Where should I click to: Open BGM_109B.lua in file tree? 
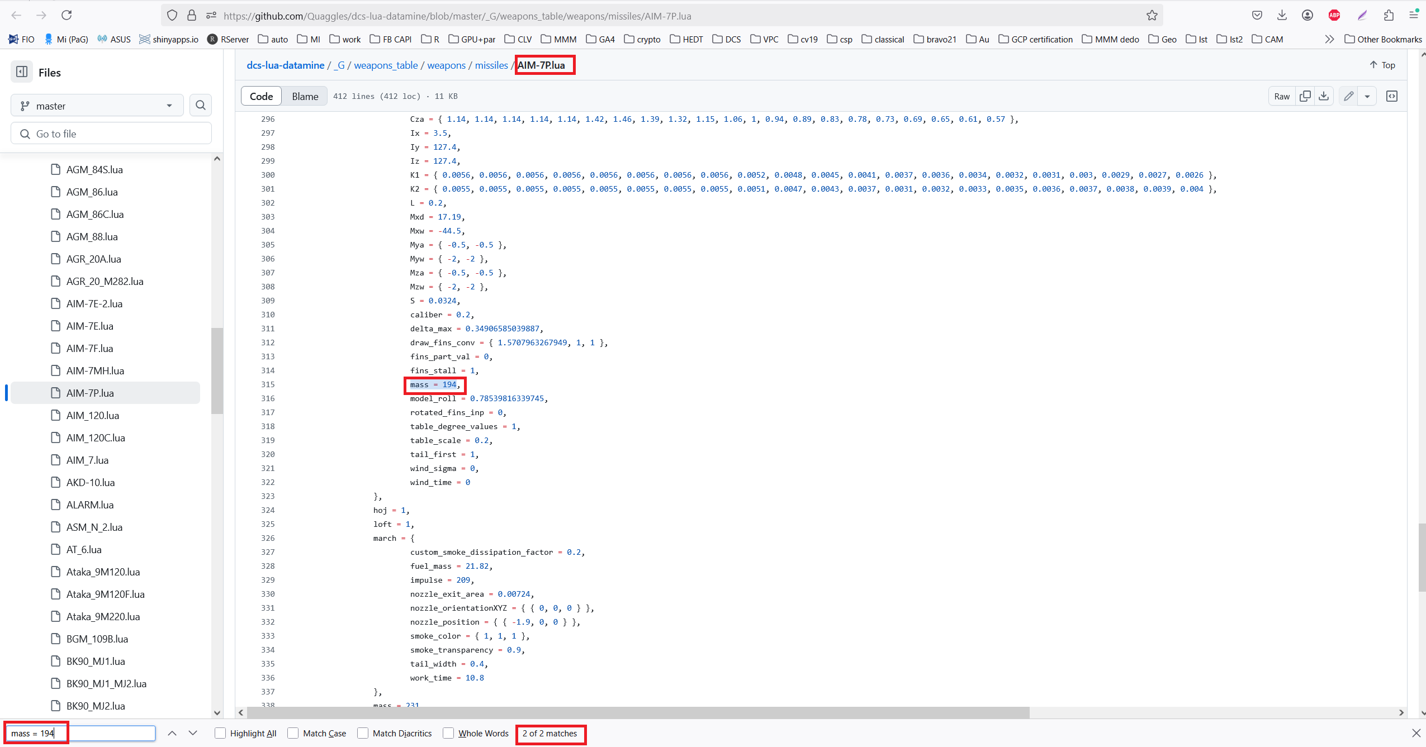coord(97,639)
